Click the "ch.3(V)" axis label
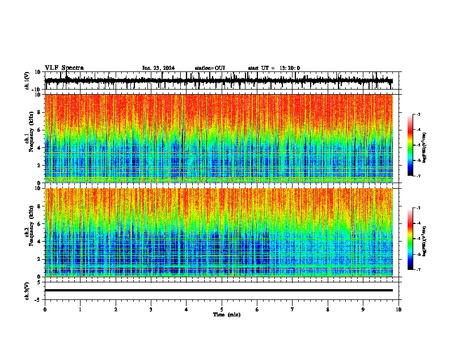 (27, 291)
